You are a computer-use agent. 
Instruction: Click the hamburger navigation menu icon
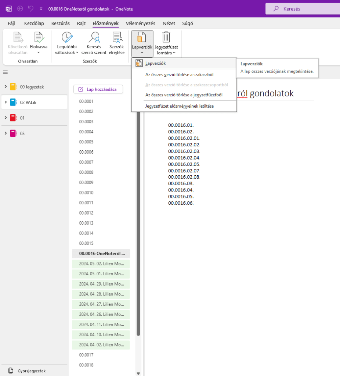pos(6,72)
